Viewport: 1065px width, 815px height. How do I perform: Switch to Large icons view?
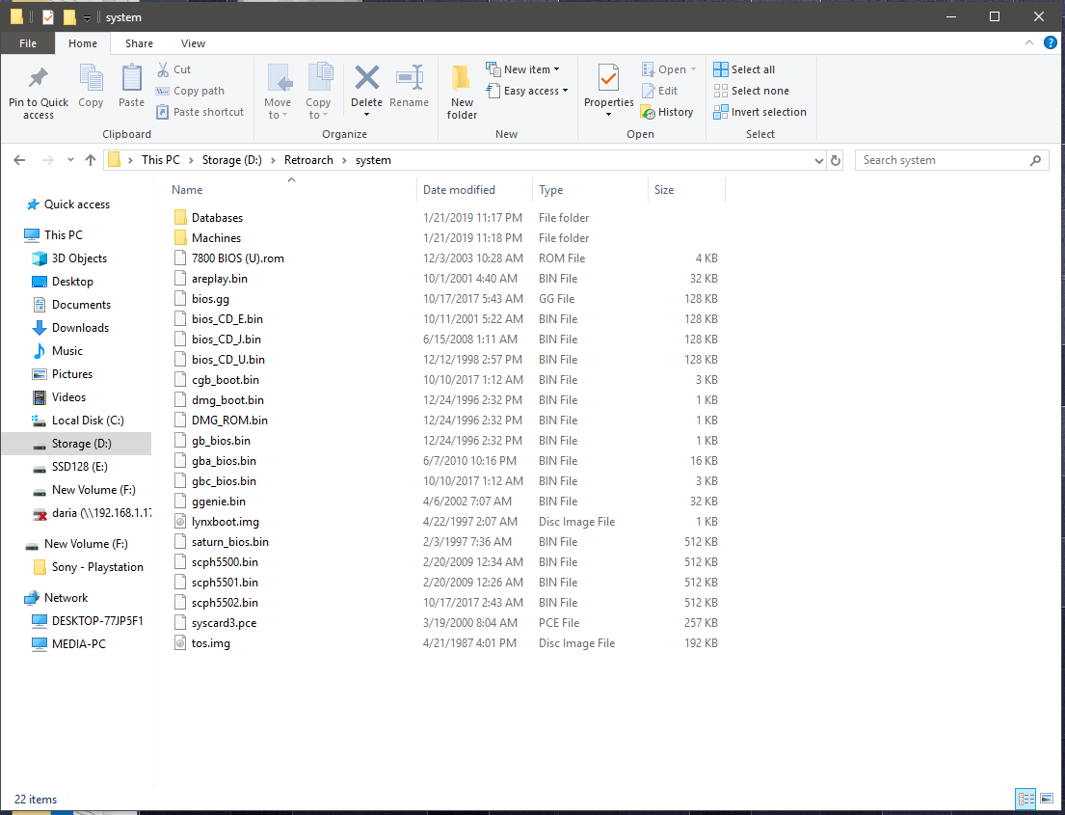coord(1046,799)
